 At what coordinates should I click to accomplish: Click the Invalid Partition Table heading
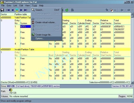(25, 49)
